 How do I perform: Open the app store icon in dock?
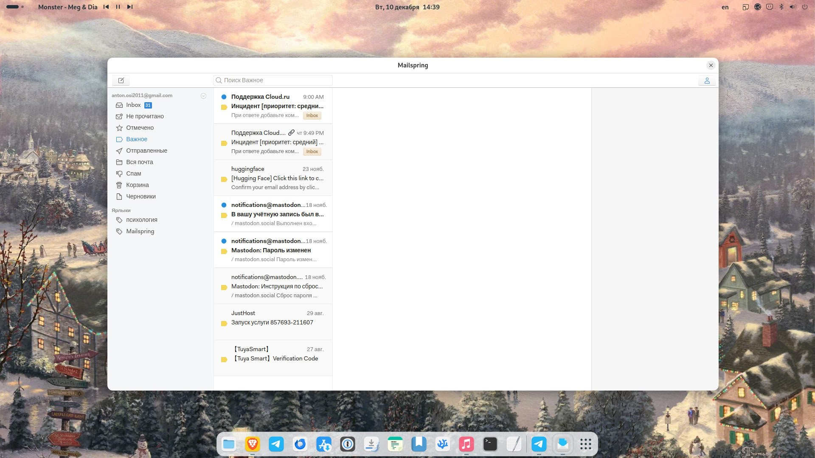click(324, 444)
